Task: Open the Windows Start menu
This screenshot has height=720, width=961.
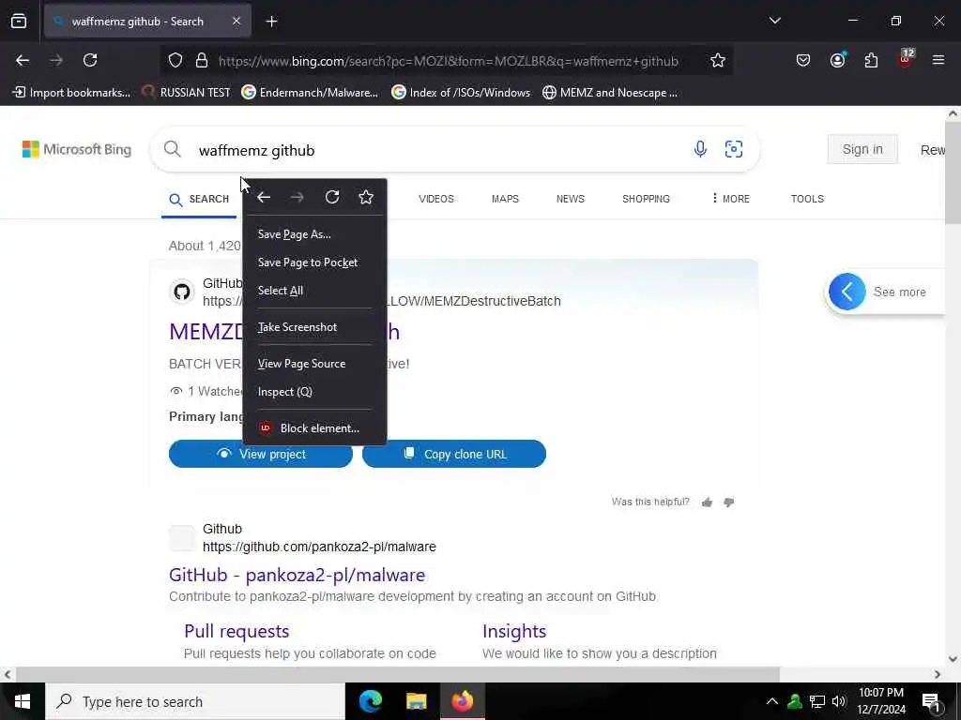Action: [23, 701]
